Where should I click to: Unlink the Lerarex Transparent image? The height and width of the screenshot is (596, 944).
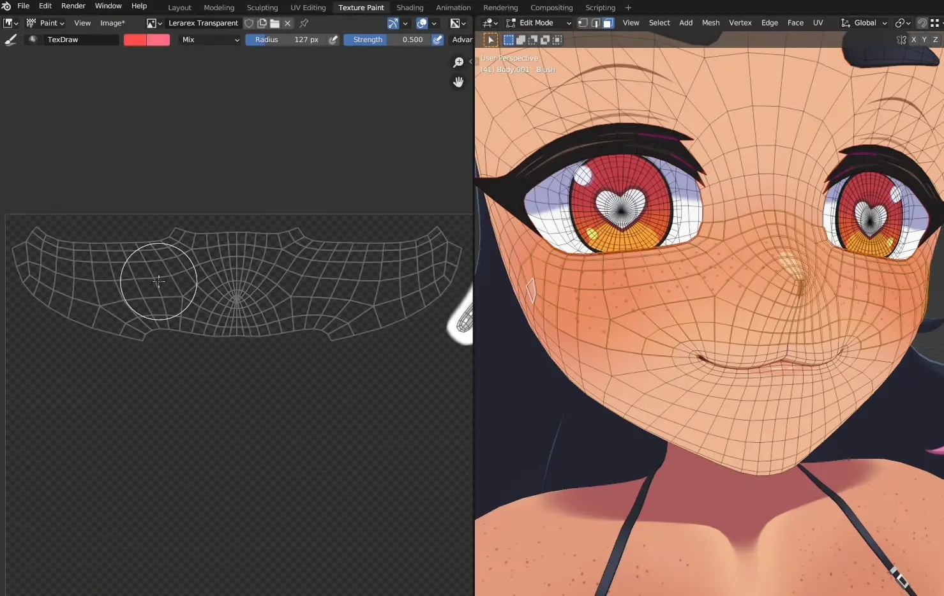click(x=288, y=23)
